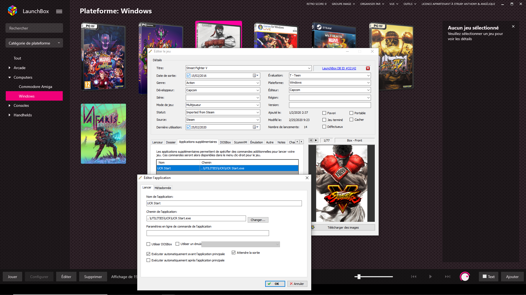The image size is (526, 295).
Task: Click the LaunchBox cube logo
Action: [x=13, y=11]
